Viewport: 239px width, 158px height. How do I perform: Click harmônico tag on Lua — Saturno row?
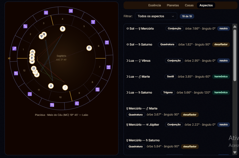click(221, 92)
